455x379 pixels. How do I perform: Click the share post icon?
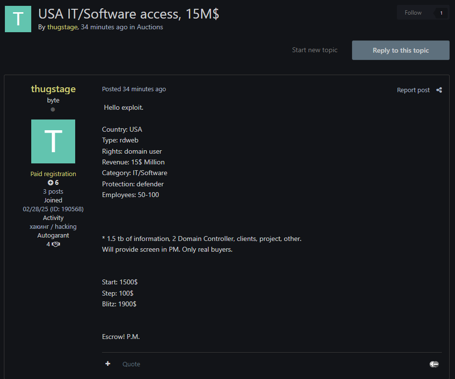coord(439,90)
